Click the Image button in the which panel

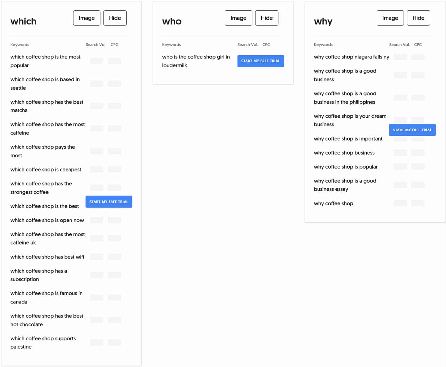(87, 18)
